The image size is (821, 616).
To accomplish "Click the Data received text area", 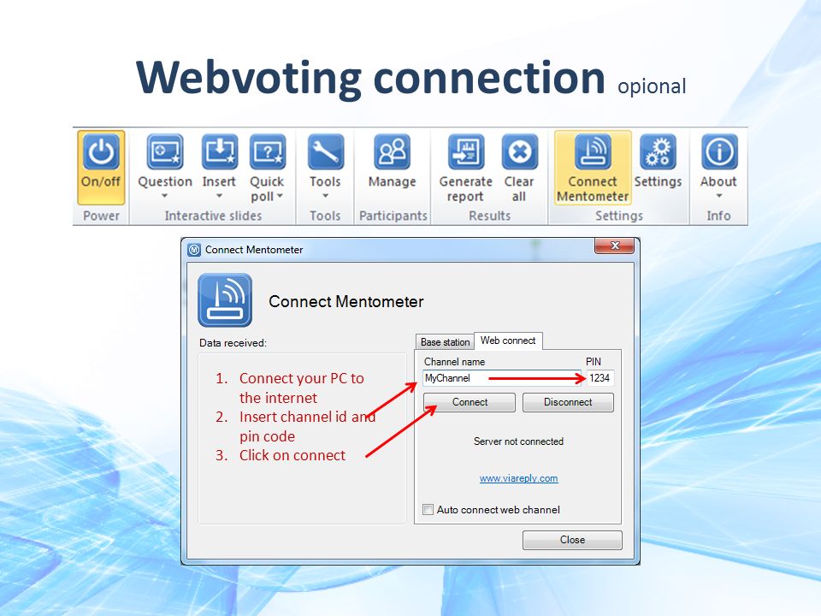I will click(303, 438).
